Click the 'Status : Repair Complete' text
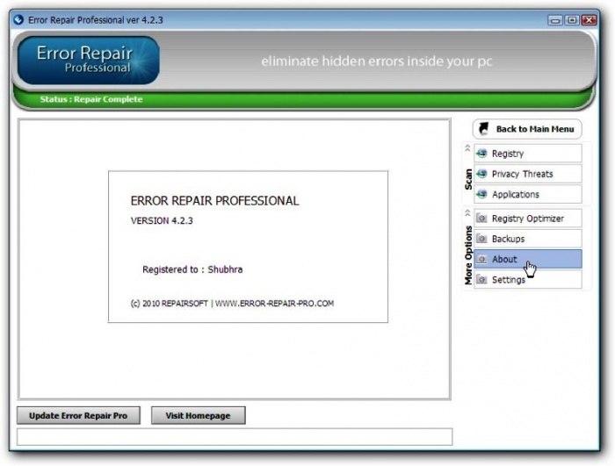The width and height of the screenshot is (615, 466). [91, 99]
